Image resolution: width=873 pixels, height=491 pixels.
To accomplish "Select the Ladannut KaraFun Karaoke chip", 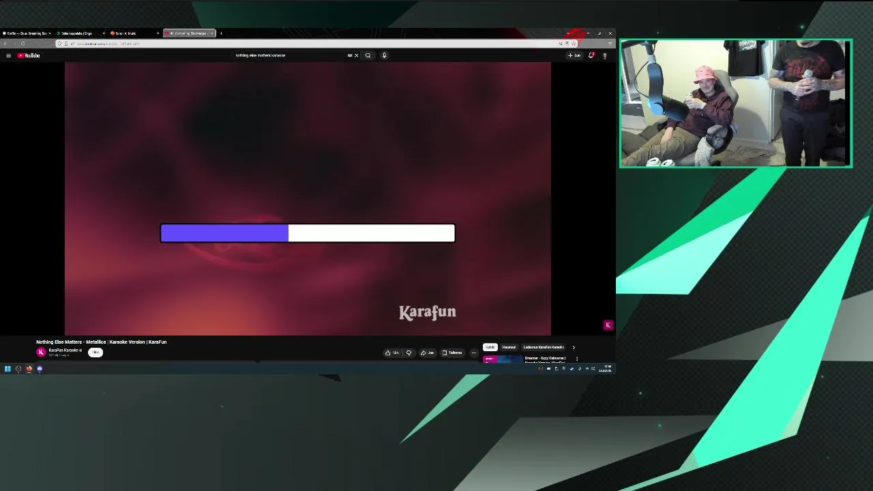I will coord(544,347).
